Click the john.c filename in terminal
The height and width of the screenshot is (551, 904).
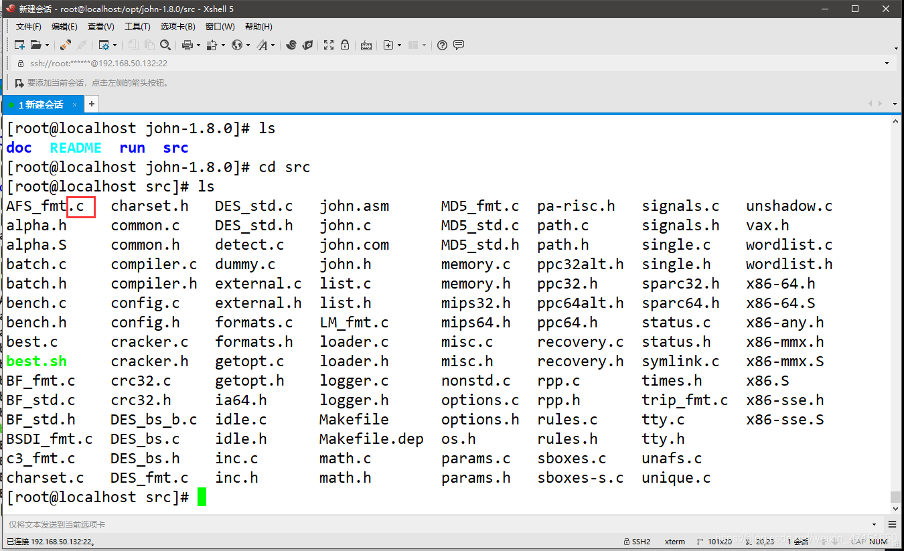[x=345, y=226]
